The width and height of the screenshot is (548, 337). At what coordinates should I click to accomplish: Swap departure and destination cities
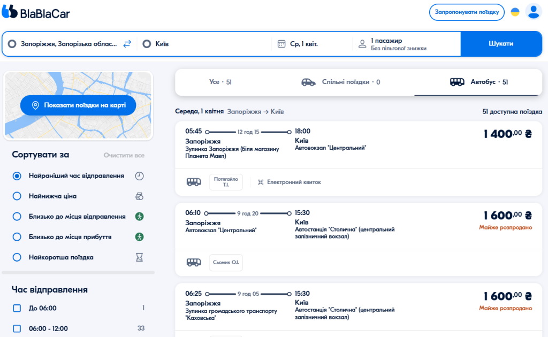127,44
